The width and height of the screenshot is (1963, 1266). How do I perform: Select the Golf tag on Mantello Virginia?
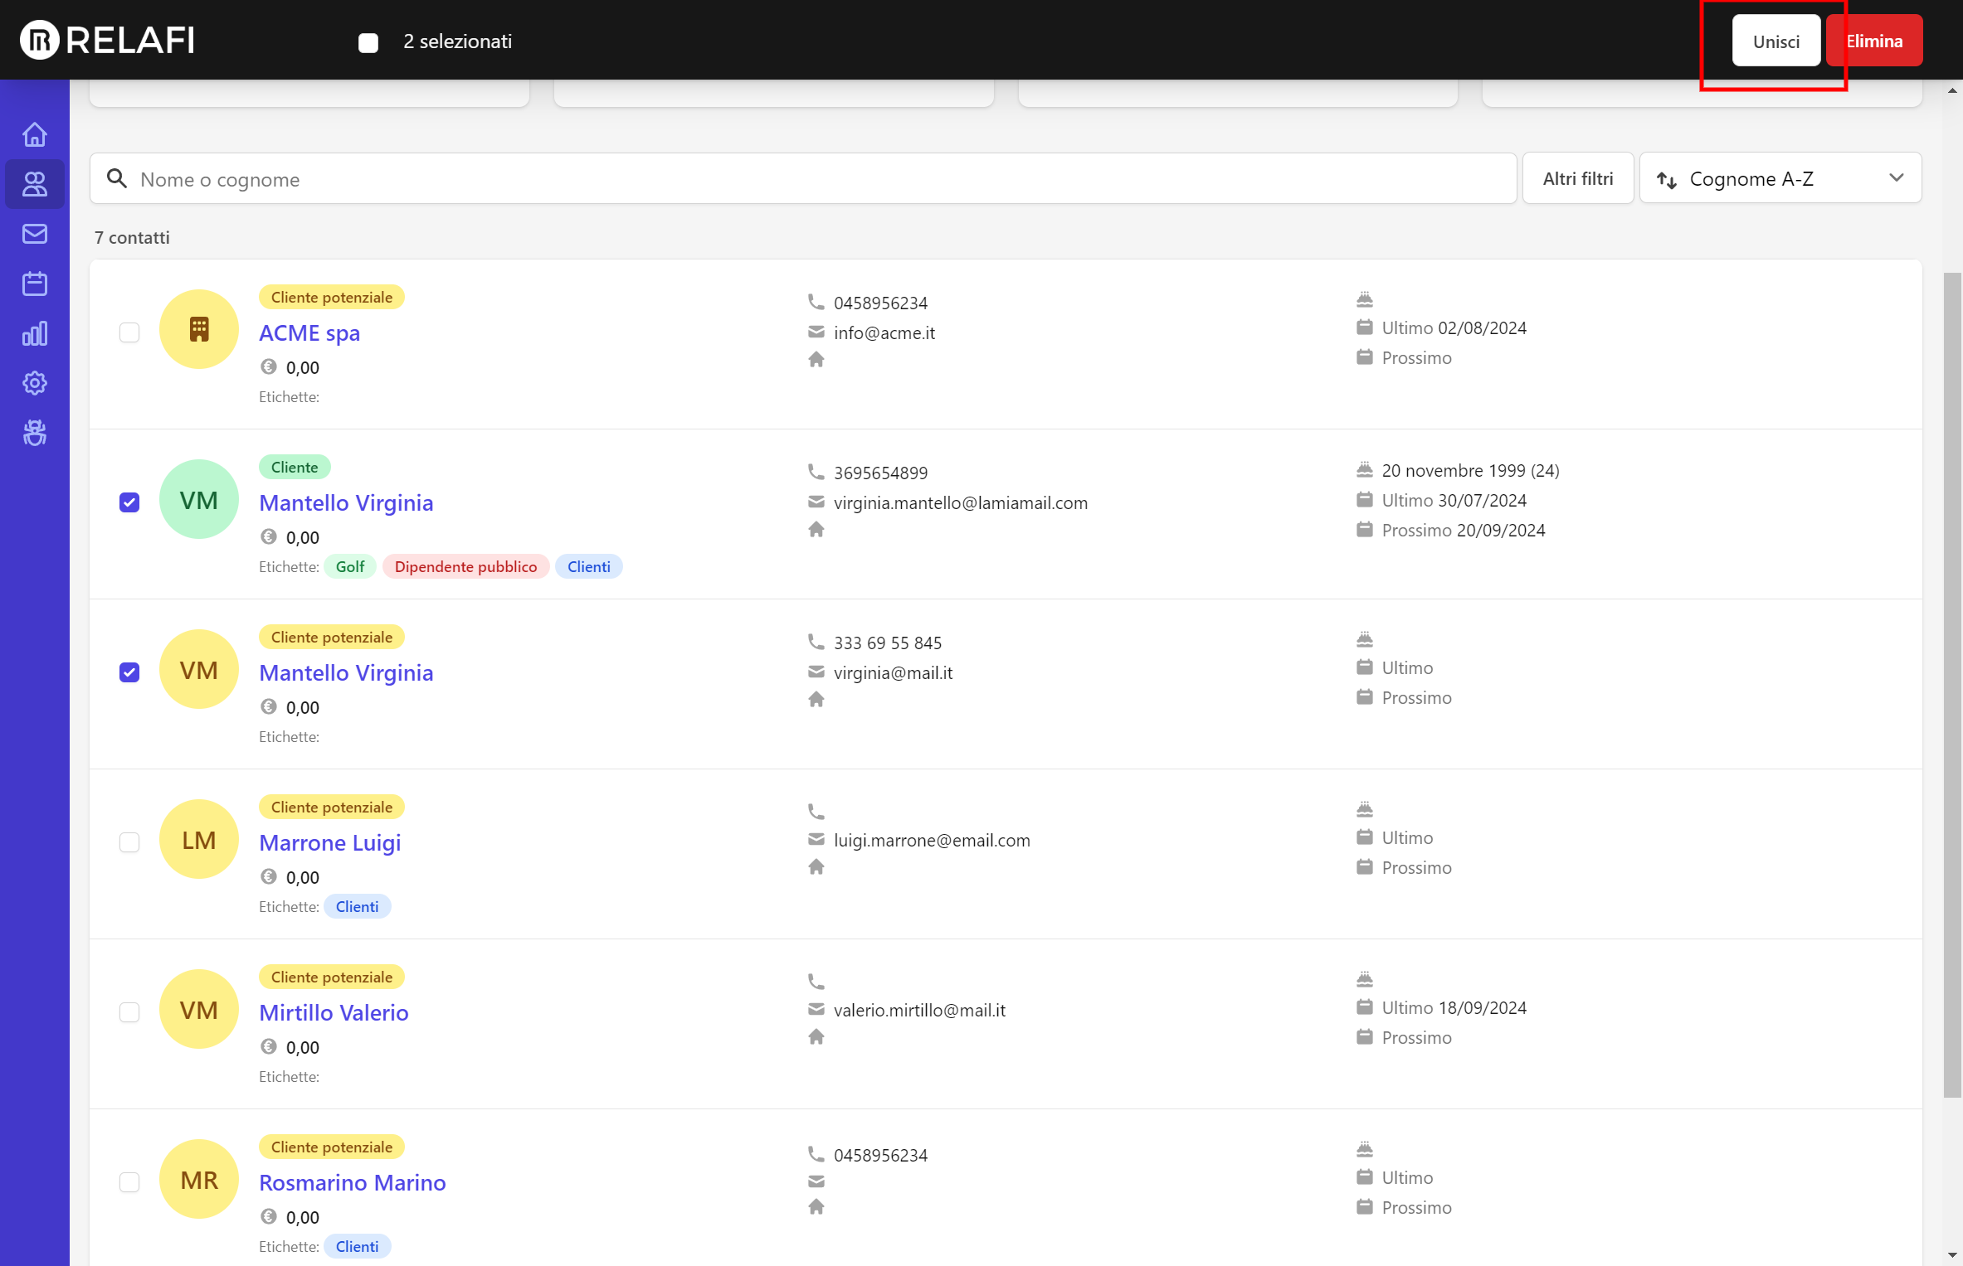(350, 566)
